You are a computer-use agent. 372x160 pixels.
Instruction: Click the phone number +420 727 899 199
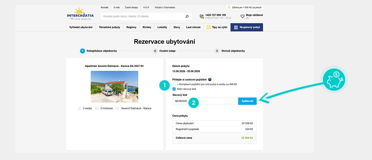(215, 15)
